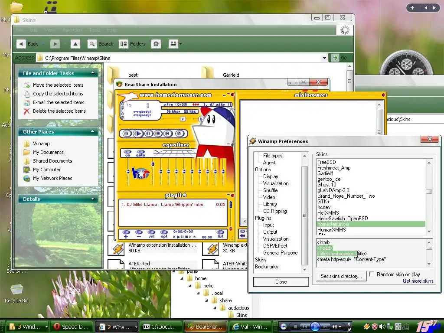Screen dimensions: 444x333
Task: Click the taskbar media player play button
Action: pyautogui.click(x=315, y=326)
